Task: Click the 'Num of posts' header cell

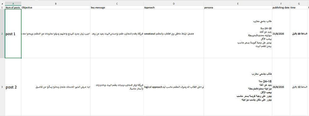Action: (13, 7)
